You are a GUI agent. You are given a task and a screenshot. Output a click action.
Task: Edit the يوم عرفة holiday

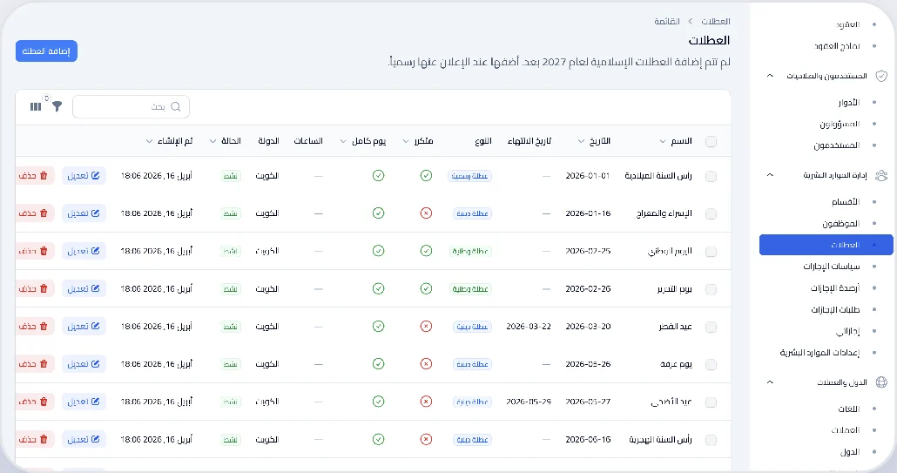[84, 364]
